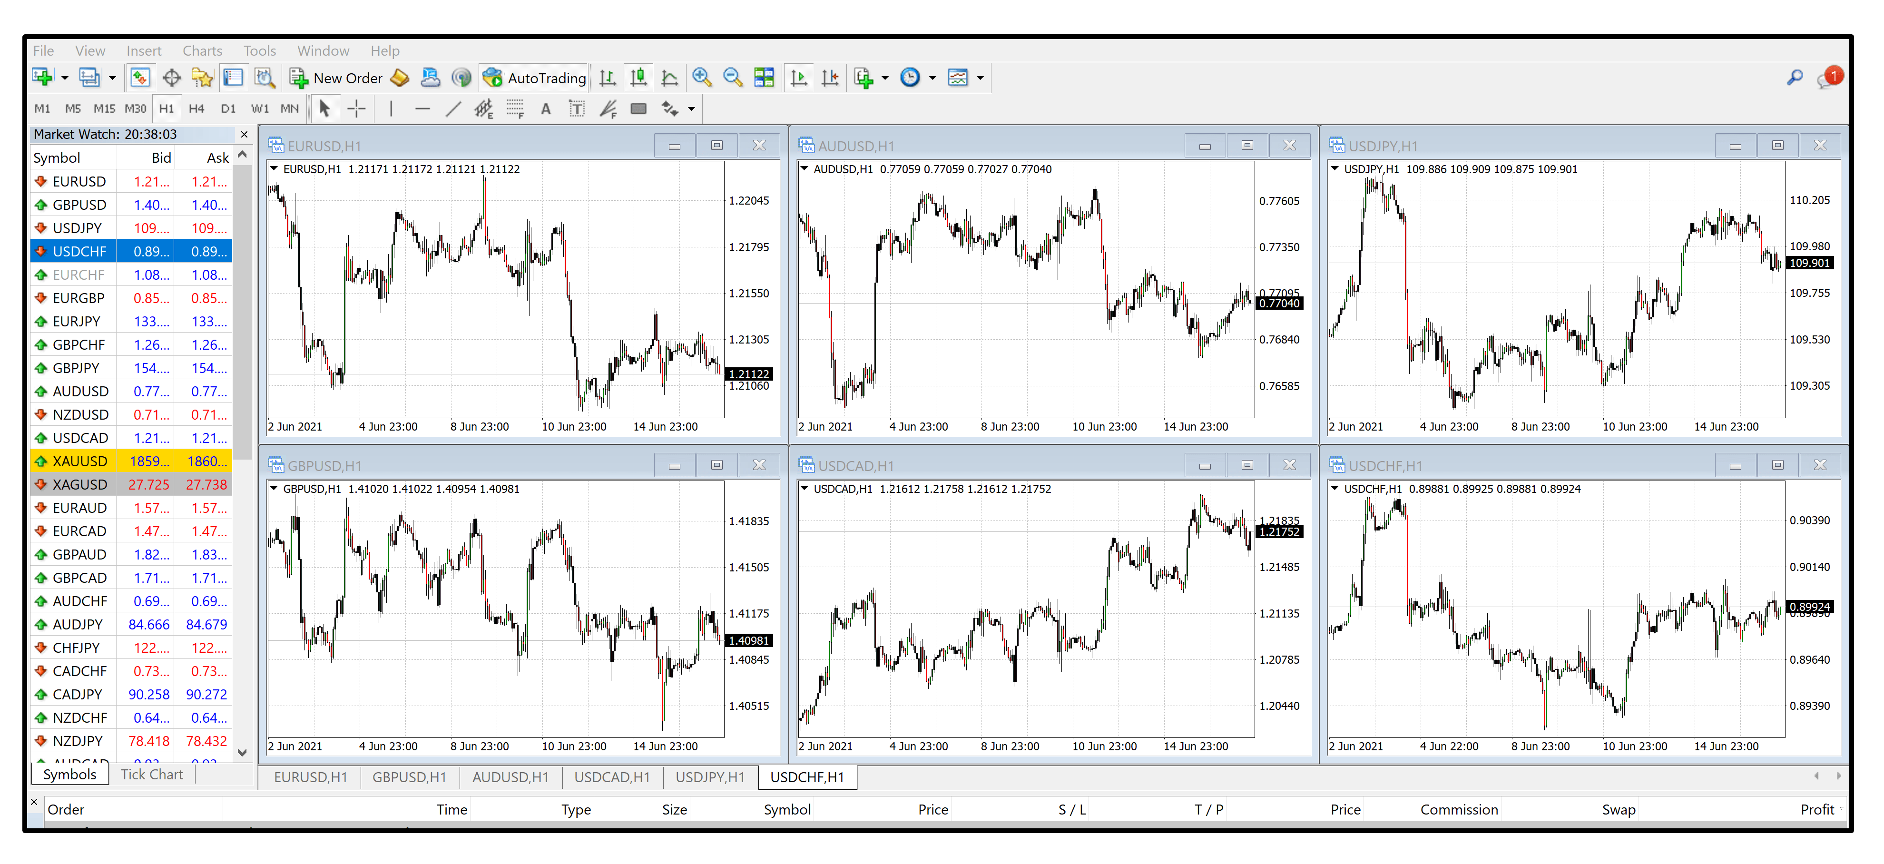
Task: Click the triangle beside EURUSD,H1 chart header
Action: tap(274, 169)
